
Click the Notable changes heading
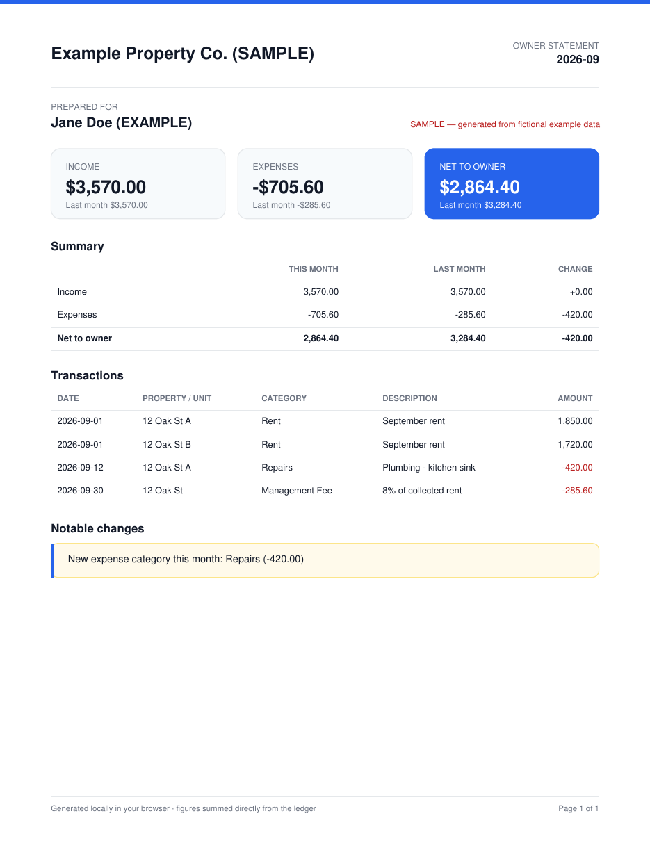(x=97, y=529)
